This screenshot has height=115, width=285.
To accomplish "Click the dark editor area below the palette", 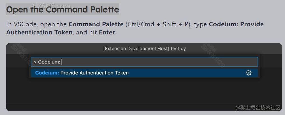I will pos(140,92).
